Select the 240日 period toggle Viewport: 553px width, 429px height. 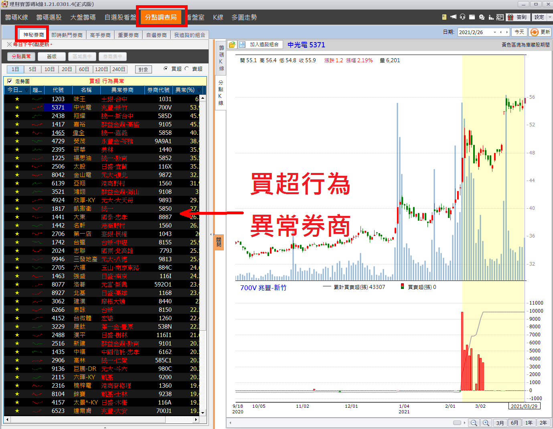(x=119, y=69)
